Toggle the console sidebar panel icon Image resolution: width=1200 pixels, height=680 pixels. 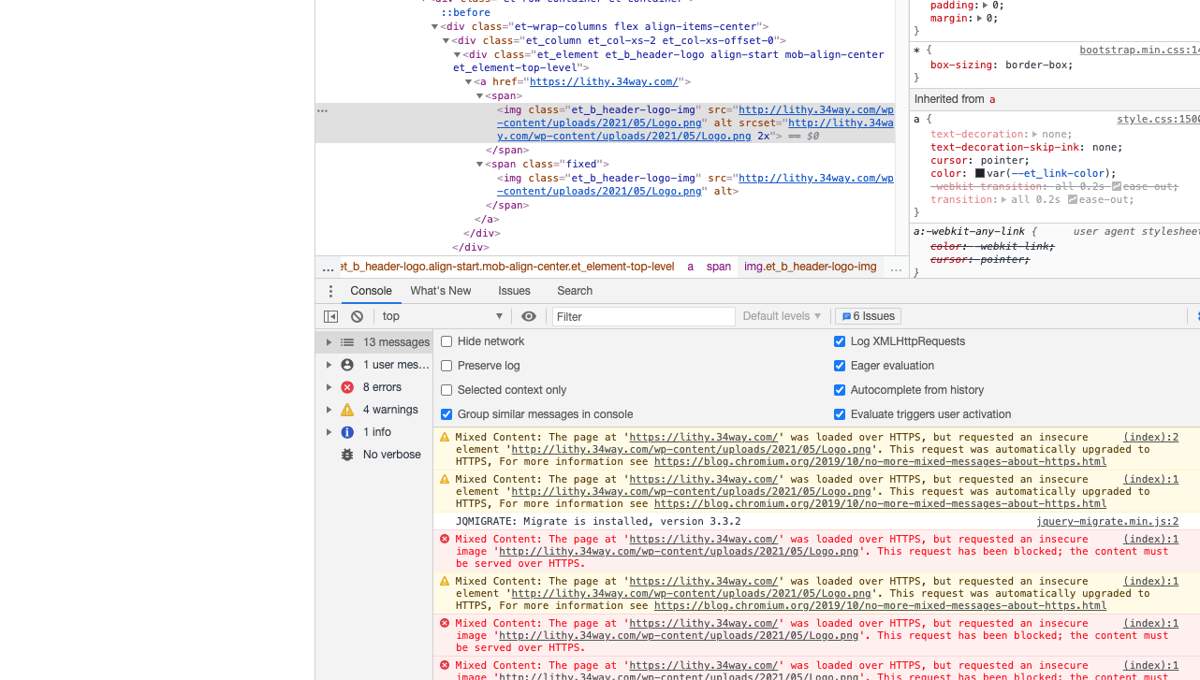(x=330, y=316)
